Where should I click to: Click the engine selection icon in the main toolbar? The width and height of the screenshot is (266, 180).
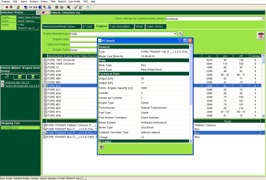pyautogui.click(x=31, y=7)
